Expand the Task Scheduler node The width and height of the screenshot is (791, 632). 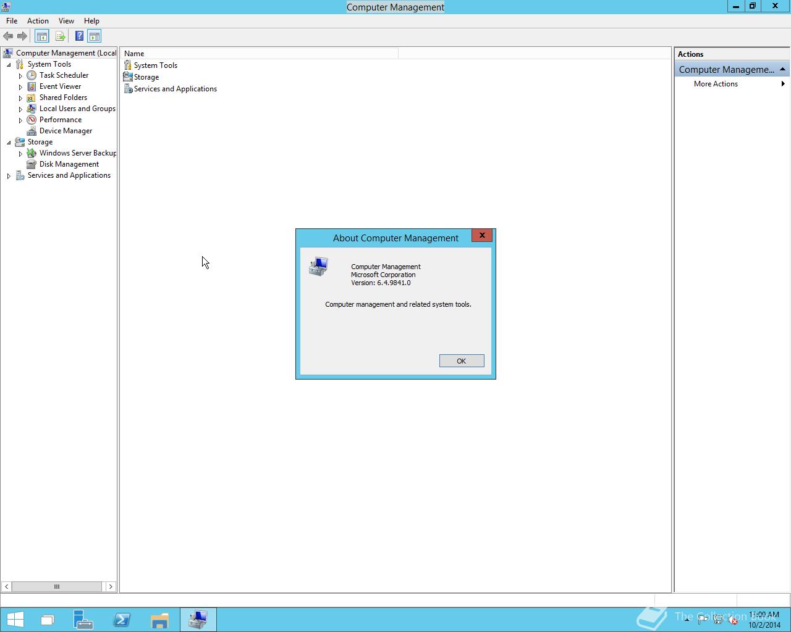(20, 76)
